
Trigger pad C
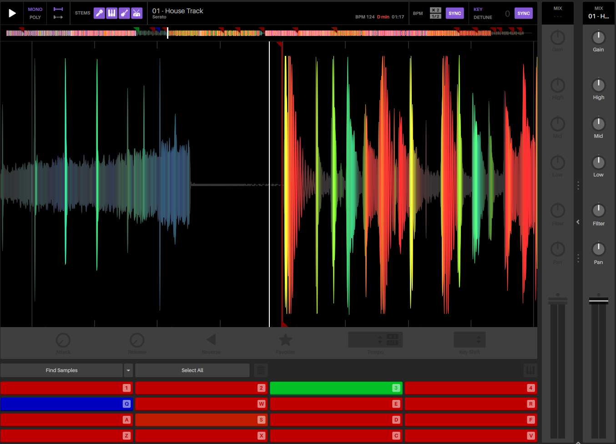[x=336, y=436]
